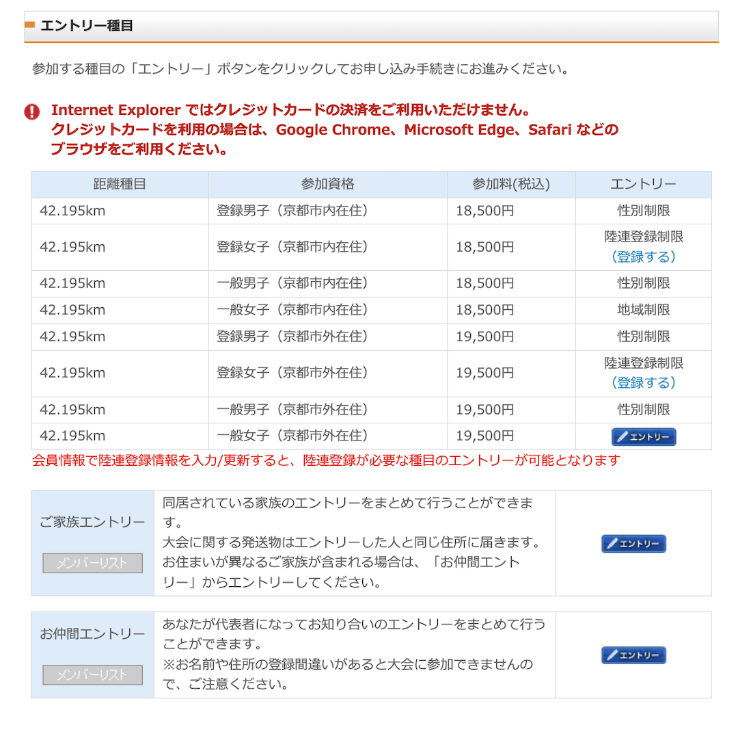This screenshot has width=738, height=736.
Task: Click 陸連登録制限 text in 登録女子（京都市内在住）row
Action: tap(643, 237)
